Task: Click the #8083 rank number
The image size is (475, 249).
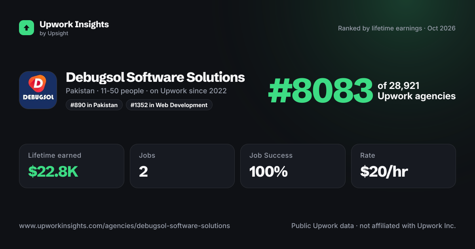Action: click(321, 91)
